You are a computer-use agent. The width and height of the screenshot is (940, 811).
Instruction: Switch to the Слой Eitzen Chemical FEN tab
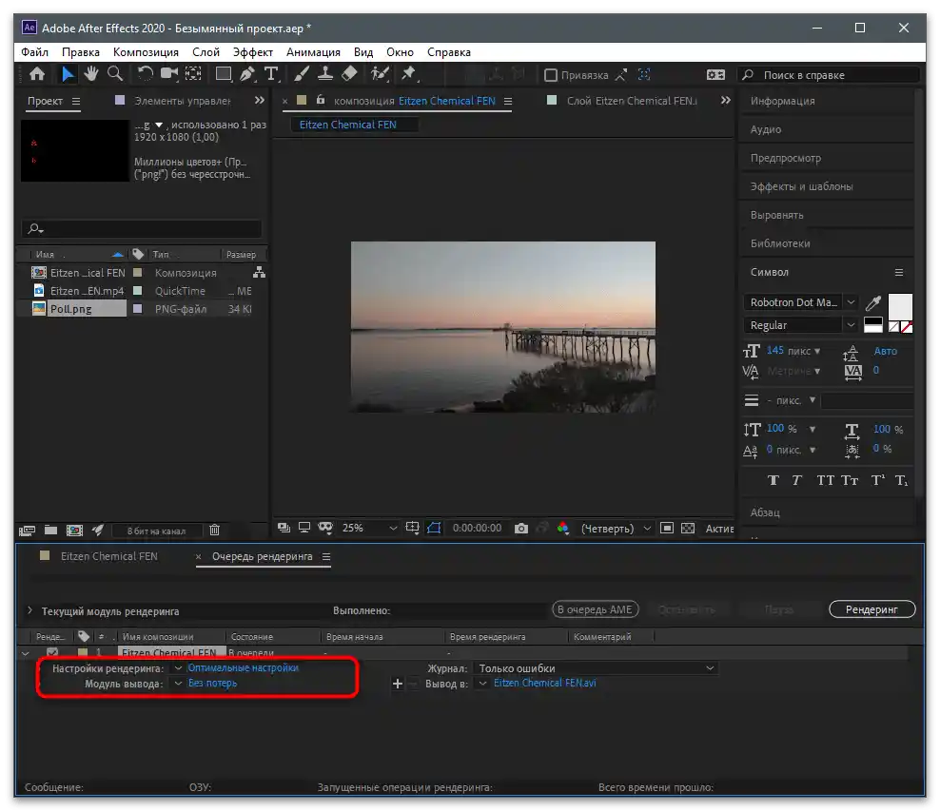pos(632,101)
